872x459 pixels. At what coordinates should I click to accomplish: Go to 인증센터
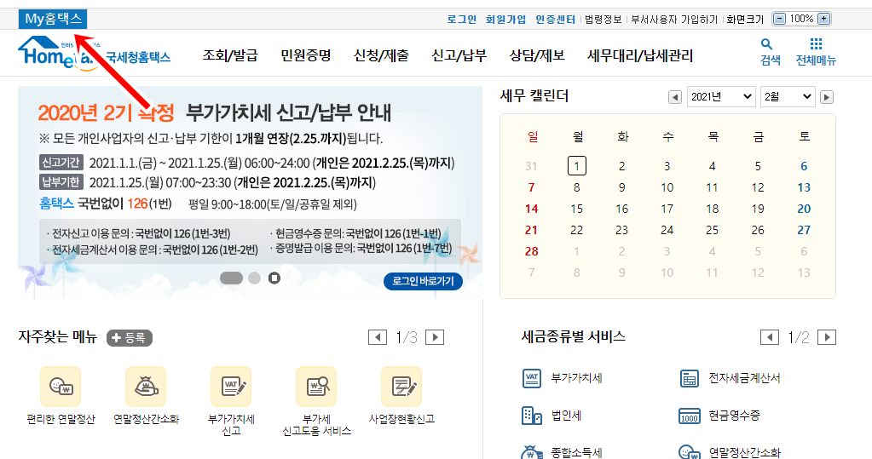tap(555, 20)
